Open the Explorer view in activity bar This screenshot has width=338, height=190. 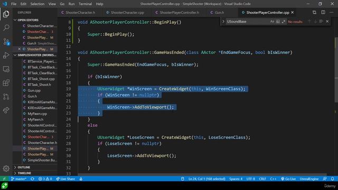pos(6,14)
